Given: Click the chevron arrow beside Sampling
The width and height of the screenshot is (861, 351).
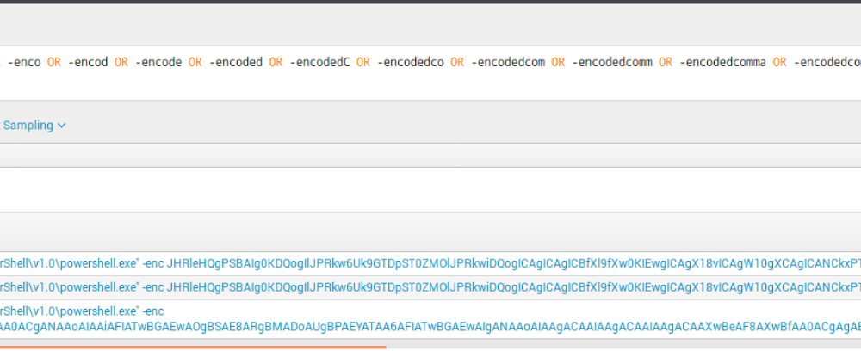Looking at the screenshot, I should [x=62, y=126].
